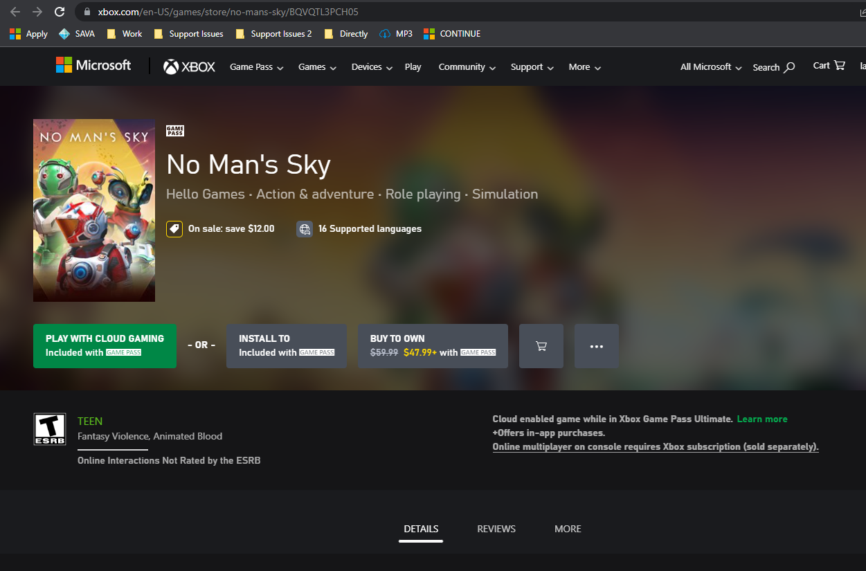Click Play with Cloud Gaming button

105,346
